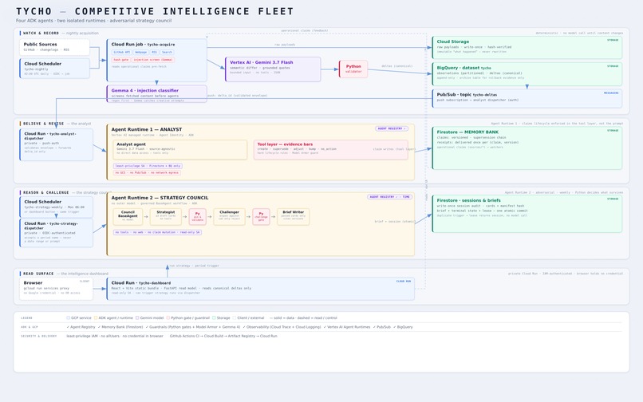This screenshot has width=643, height=402.
Task: Click the GCP service legend swatch
Action: pyautogui.click(x=68, y=318)
